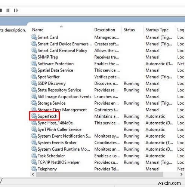Select the Sync Host_1464d0e service name
Viewport: 185px width, 187px height.
tap(55, 123)
